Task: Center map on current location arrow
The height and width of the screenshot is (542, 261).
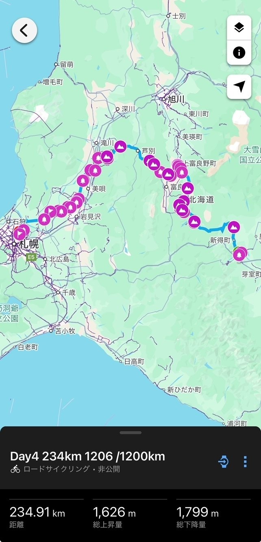Action: (x=239, y=86)
